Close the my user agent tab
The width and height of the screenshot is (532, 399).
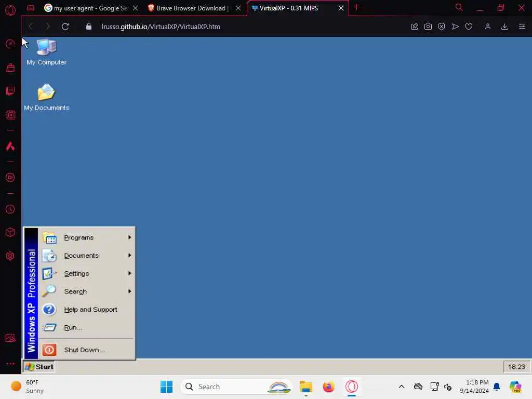click(x=136, y=8)
